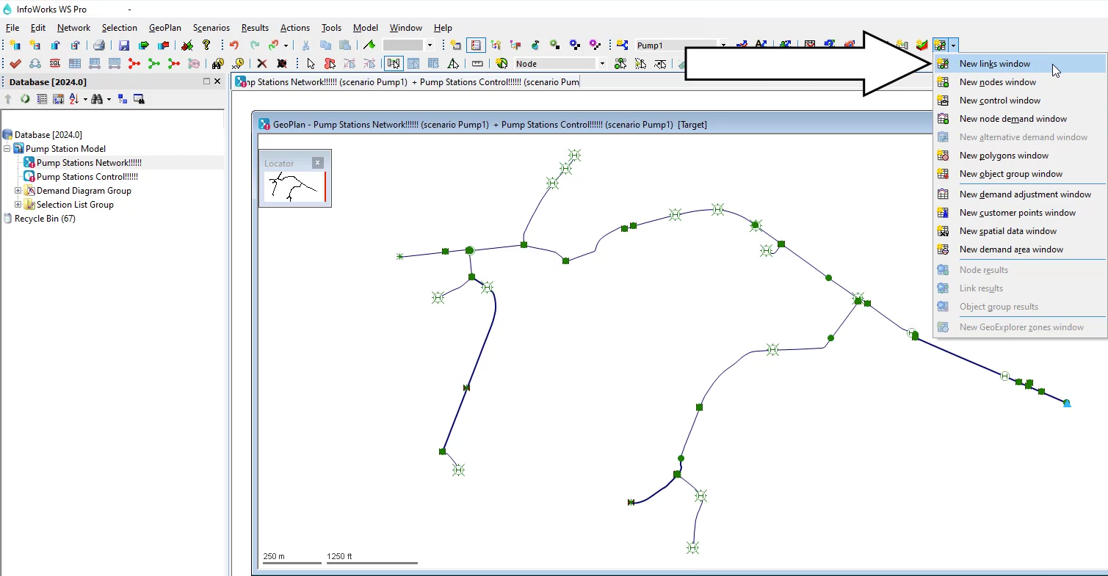Click the Save floppy disk icon
Image resolution: width=1108 pixels, height=576 pixels.
coord(123,45)
